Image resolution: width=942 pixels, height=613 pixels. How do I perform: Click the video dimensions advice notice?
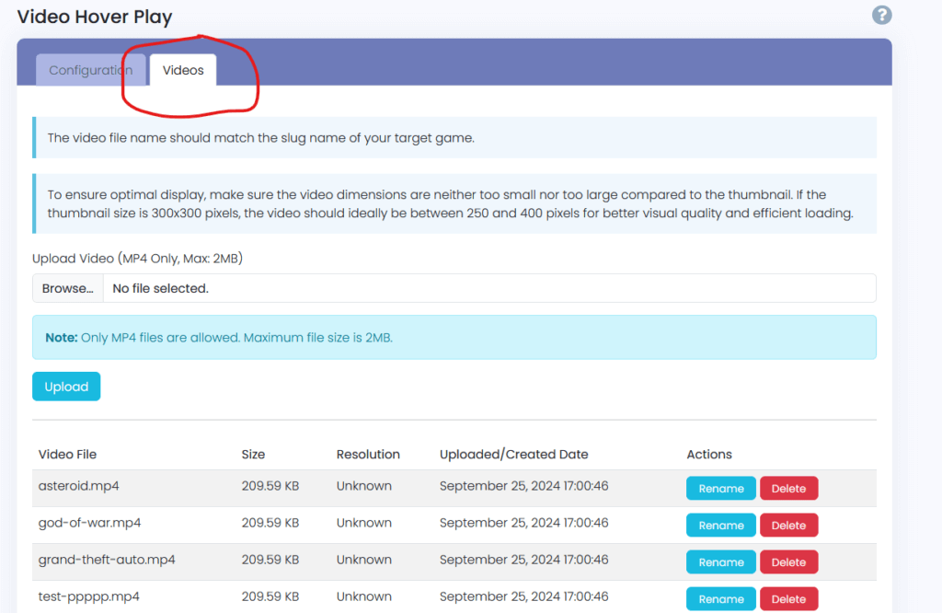click(454, 203)
